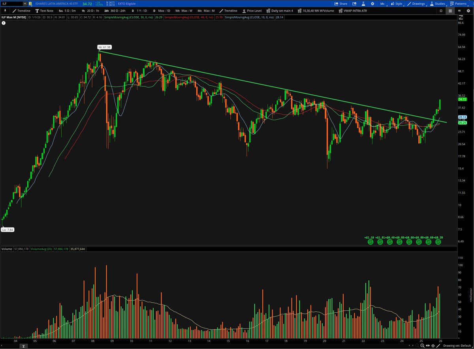This screenshot has height=349, width=474.
Task: Select the Price Level drawing tool
Action: click(252, 11)
